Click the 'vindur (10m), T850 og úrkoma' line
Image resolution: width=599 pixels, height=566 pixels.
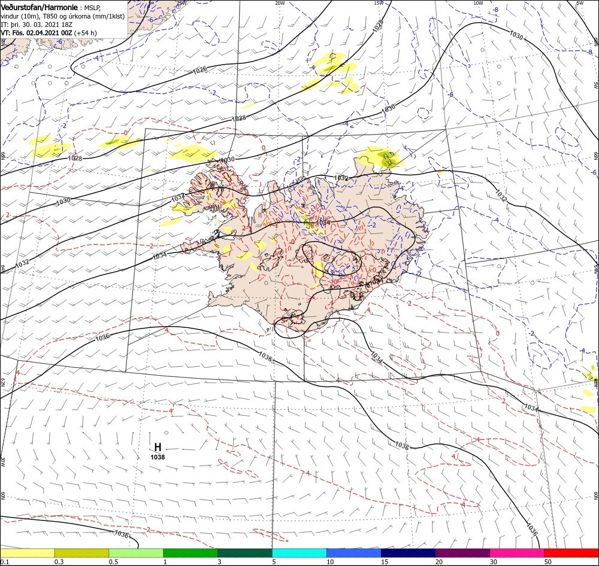62,16
